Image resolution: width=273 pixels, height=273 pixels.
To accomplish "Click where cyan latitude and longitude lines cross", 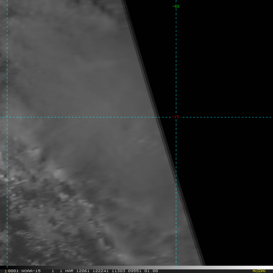I will 176,117.
